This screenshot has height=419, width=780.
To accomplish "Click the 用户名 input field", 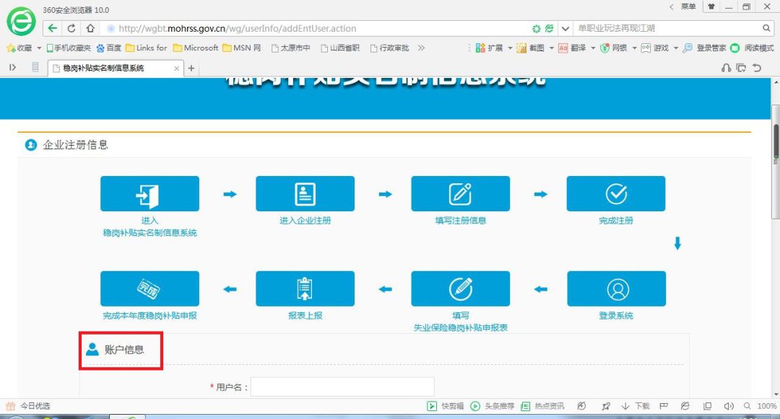I will tap(342, 387).
